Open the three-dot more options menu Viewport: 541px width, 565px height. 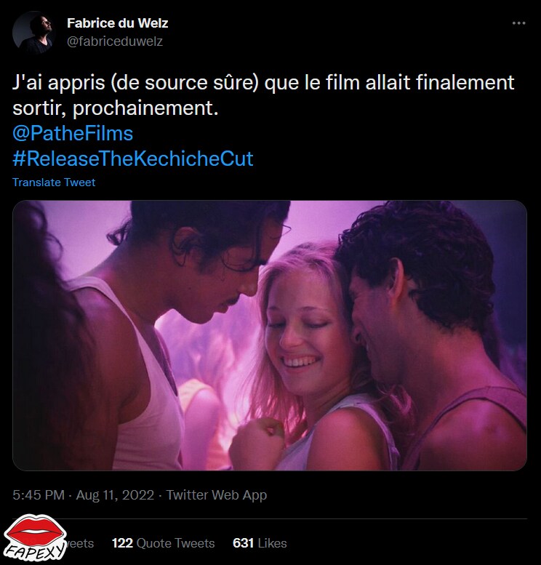click(518, 23)
